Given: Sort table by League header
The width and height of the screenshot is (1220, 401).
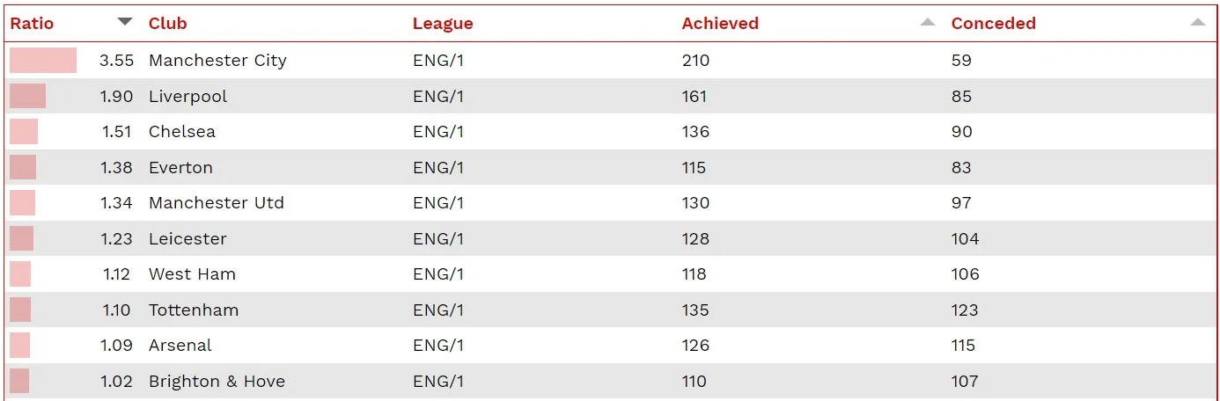Looking at the screenshot, I should click(x=443, y=24).
